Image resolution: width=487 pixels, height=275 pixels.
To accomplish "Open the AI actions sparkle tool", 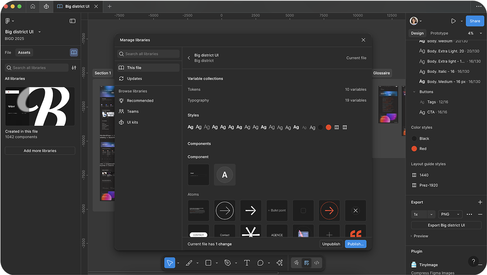I will coord(279,263).
